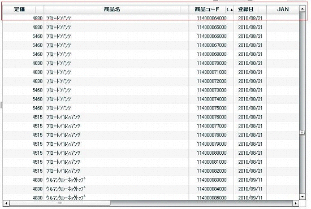Select product code 11400081000
The image size is (311, 209).
click(x=211, y=162)
